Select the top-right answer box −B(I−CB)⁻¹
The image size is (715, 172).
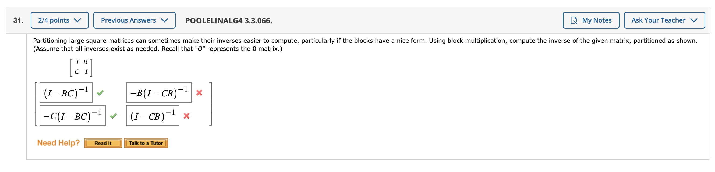pyautogui.click(x=159, y=92)
